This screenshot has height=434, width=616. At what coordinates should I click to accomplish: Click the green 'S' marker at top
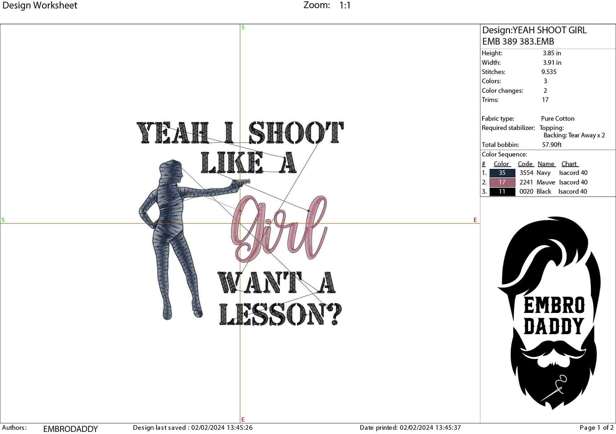click(243, 27)
